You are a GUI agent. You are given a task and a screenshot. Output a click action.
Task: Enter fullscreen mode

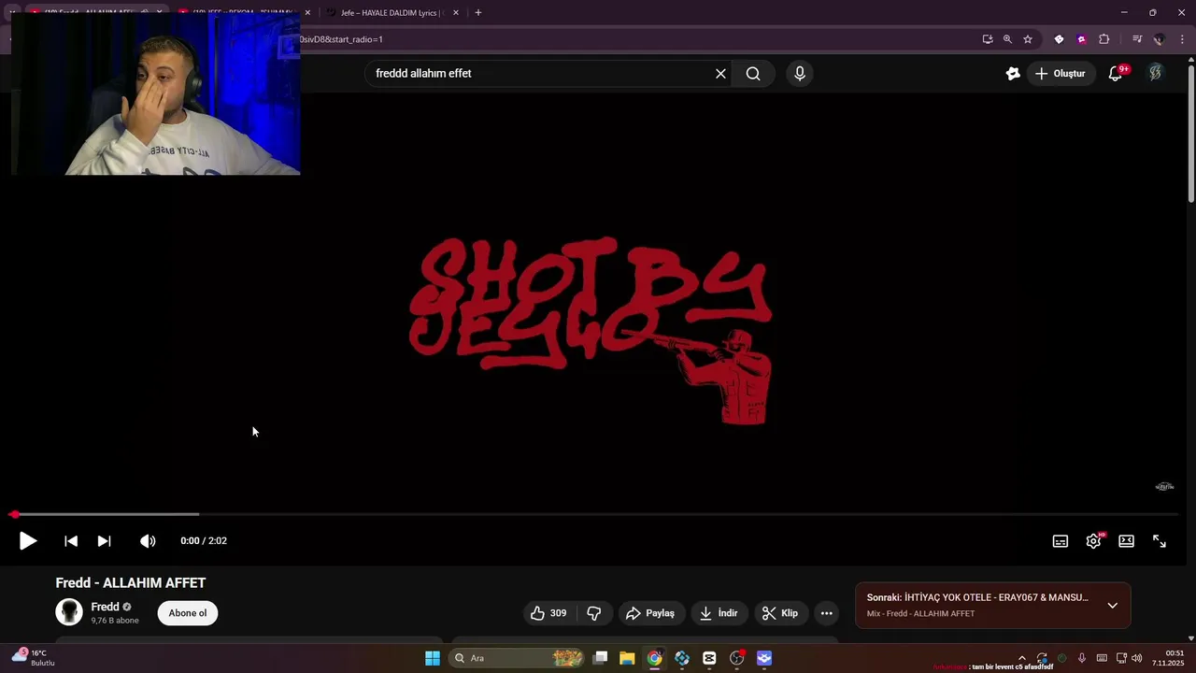pyautogui.click(x=1160, y=541)
